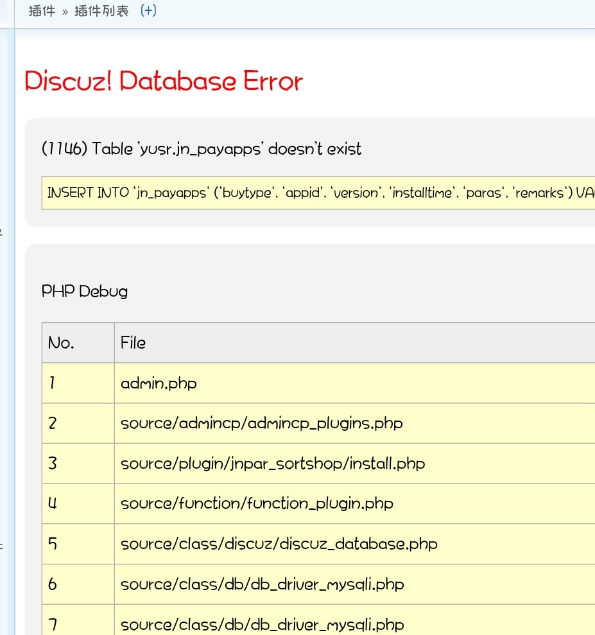Viewport: 595px width, 635px height.
Task: Select the table doesn't exist error message
Action: pos(201,149)
